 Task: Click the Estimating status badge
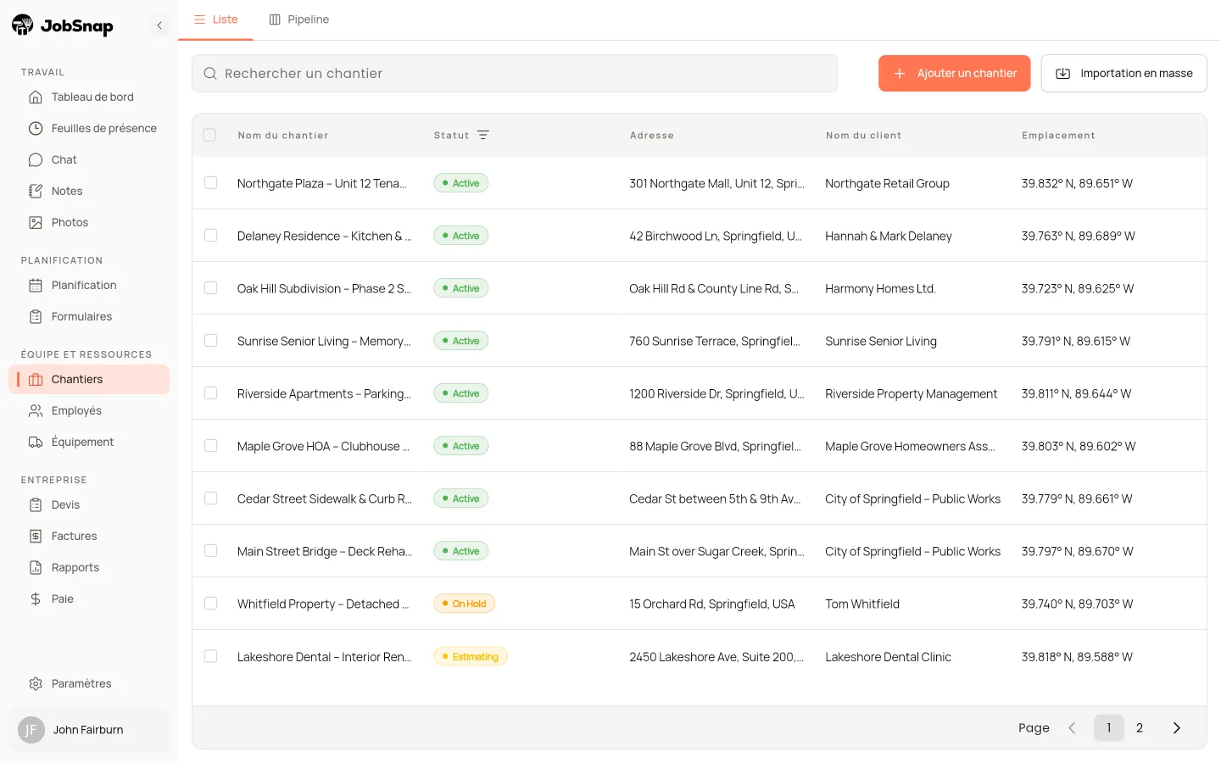point(471,656)
